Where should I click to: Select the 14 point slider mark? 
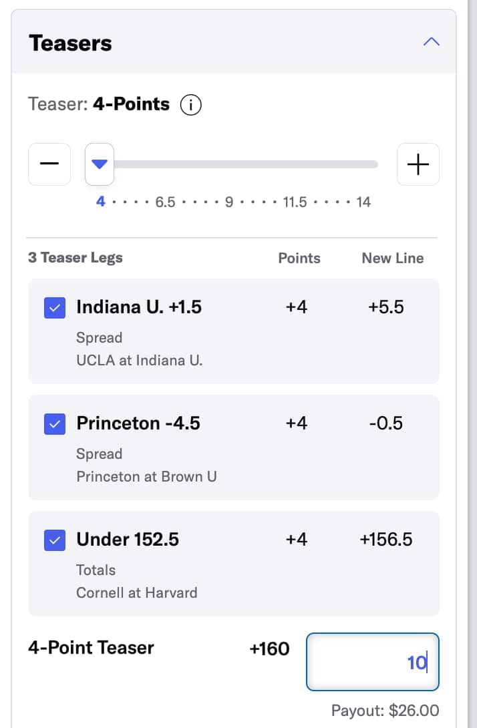pos(363,202)
